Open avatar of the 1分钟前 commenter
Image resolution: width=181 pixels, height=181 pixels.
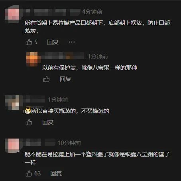(x=12, y=103)
